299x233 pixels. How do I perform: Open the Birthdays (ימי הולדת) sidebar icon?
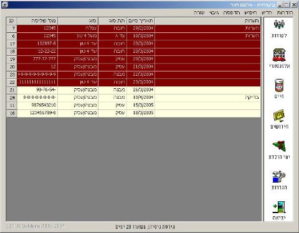[279, 146]
